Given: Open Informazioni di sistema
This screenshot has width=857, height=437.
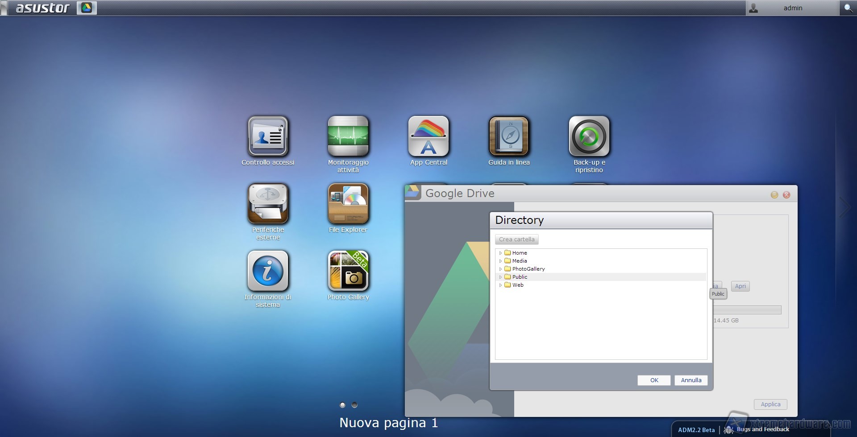Looking at the screenshot, I should coord(268,271).
